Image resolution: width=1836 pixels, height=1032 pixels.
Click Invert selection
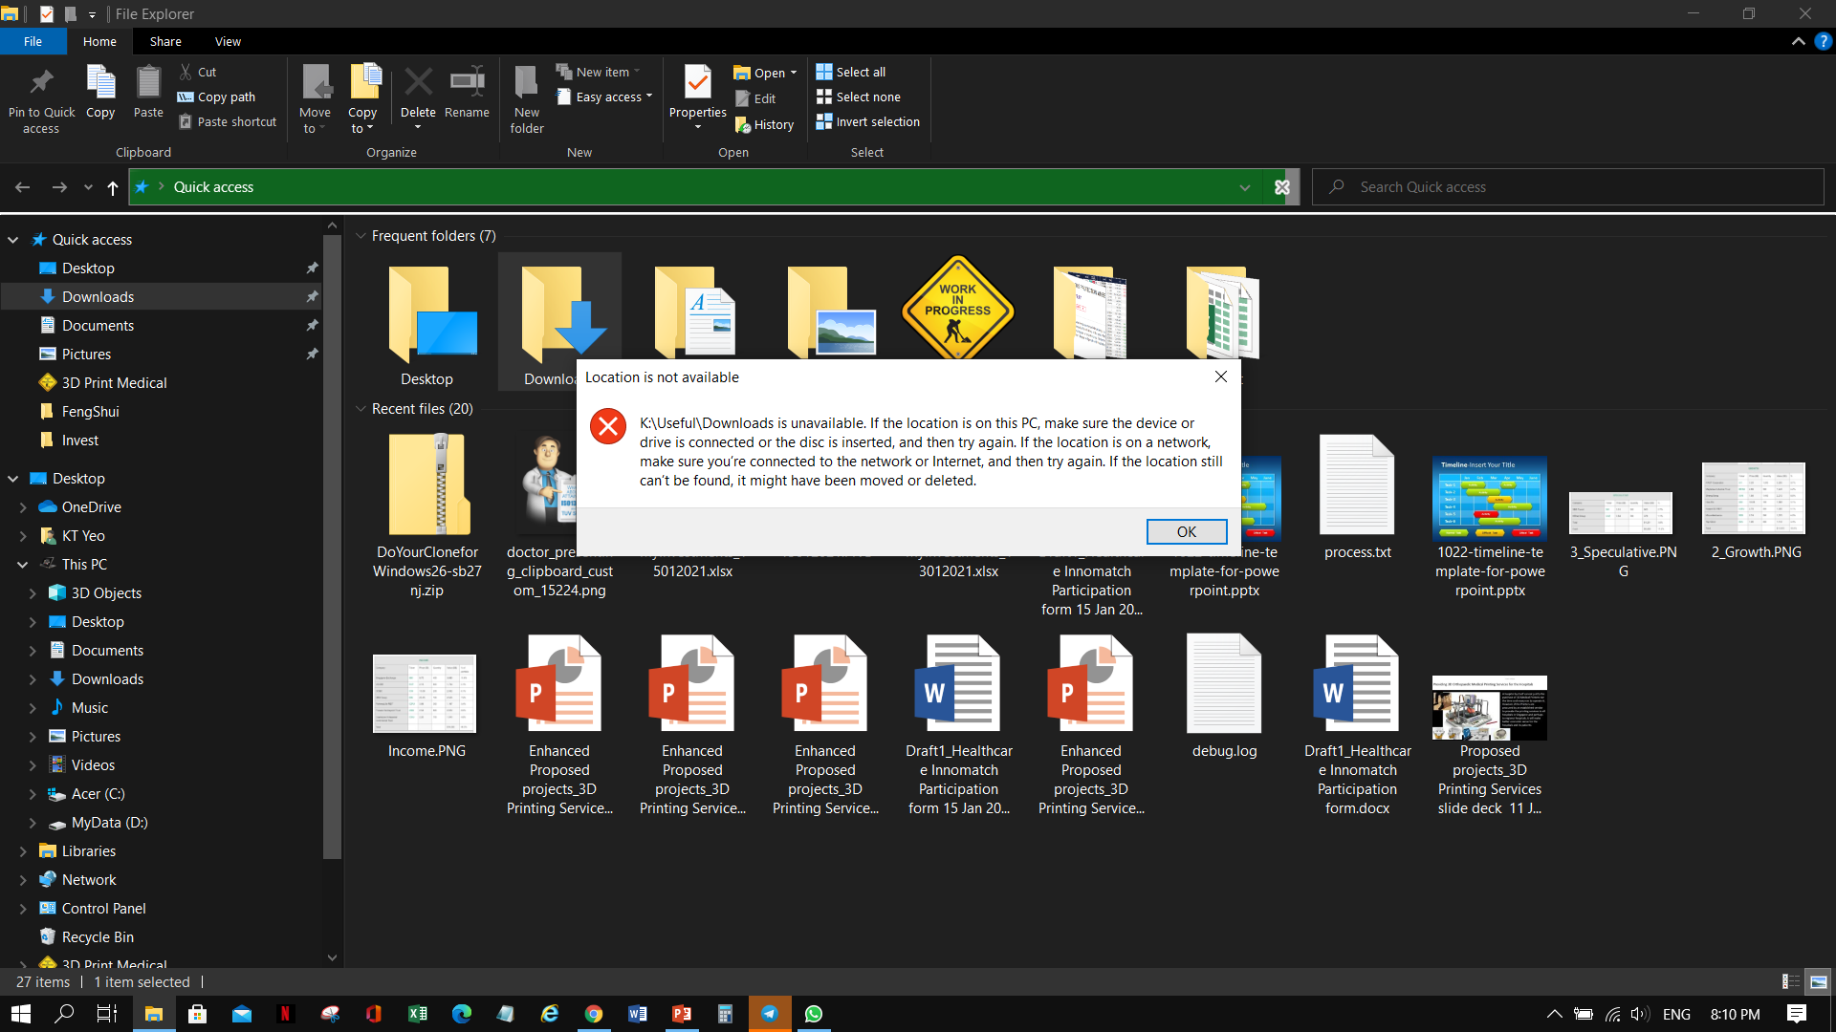click(x=868, y=121)
